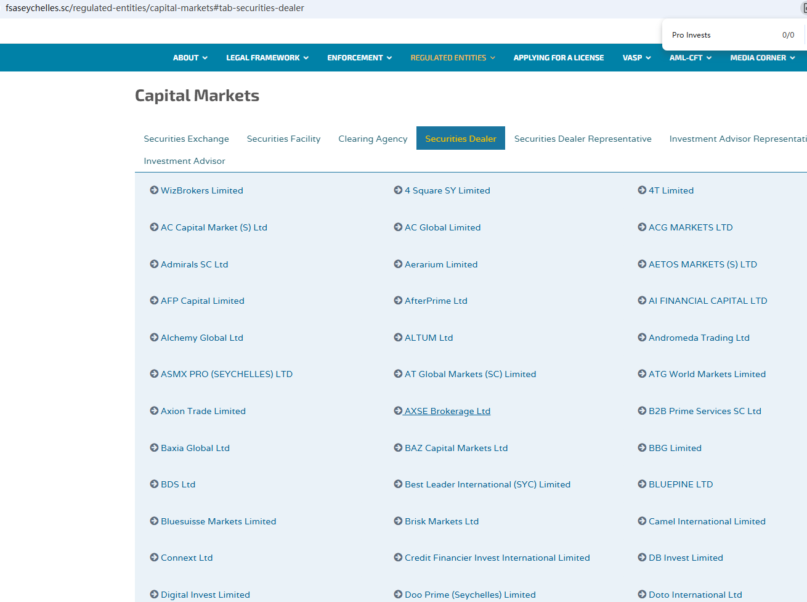Screen dimensions: 807x602
Task: Open the ENFORCEMENT dropdown menu
Action: 360,58
